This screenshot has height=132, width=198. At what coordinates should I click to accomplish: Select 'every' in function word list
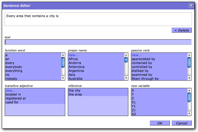10,63
